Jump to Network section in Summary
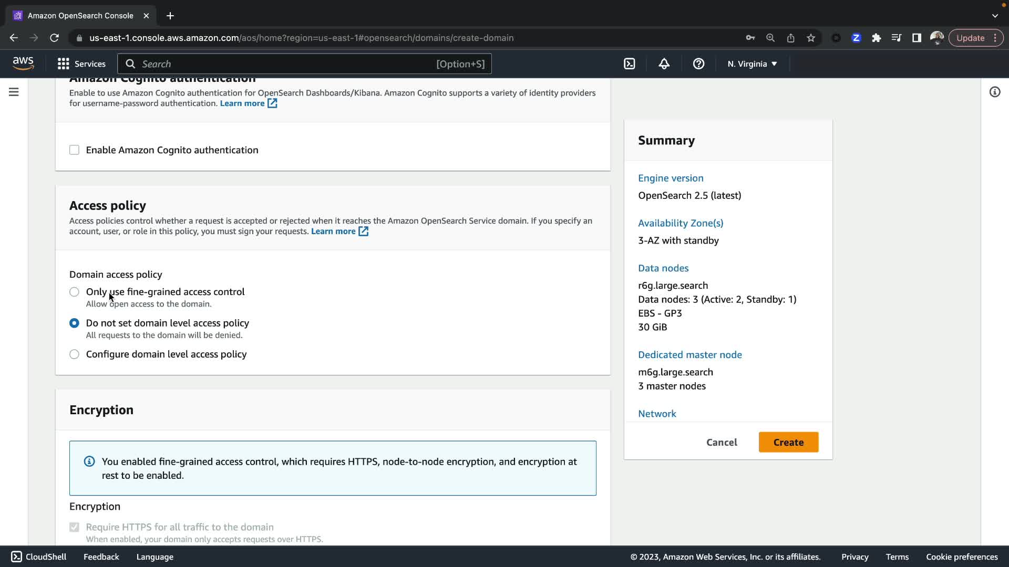The image size is (1009, 567). (x=657, y=414)
